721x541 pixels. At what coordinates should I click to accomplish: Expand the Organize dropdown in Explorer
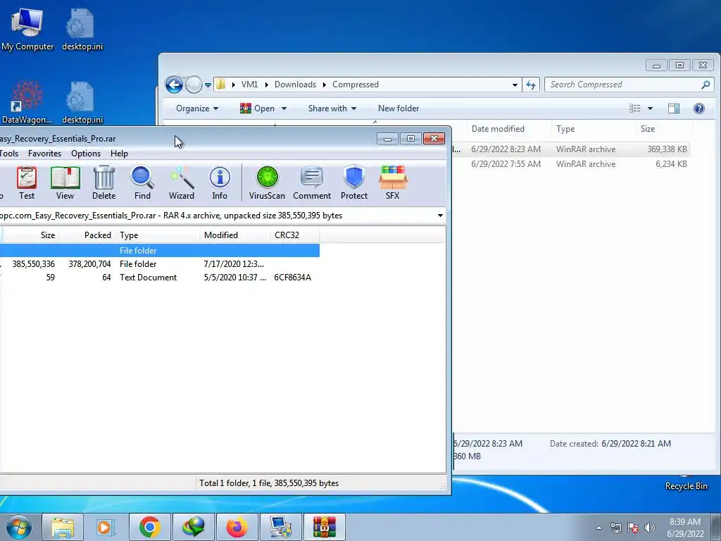tap(197, 108)
